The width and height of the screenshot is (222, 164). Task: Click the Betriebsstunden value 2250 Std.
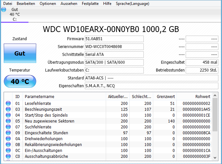(x=202, y=70)
